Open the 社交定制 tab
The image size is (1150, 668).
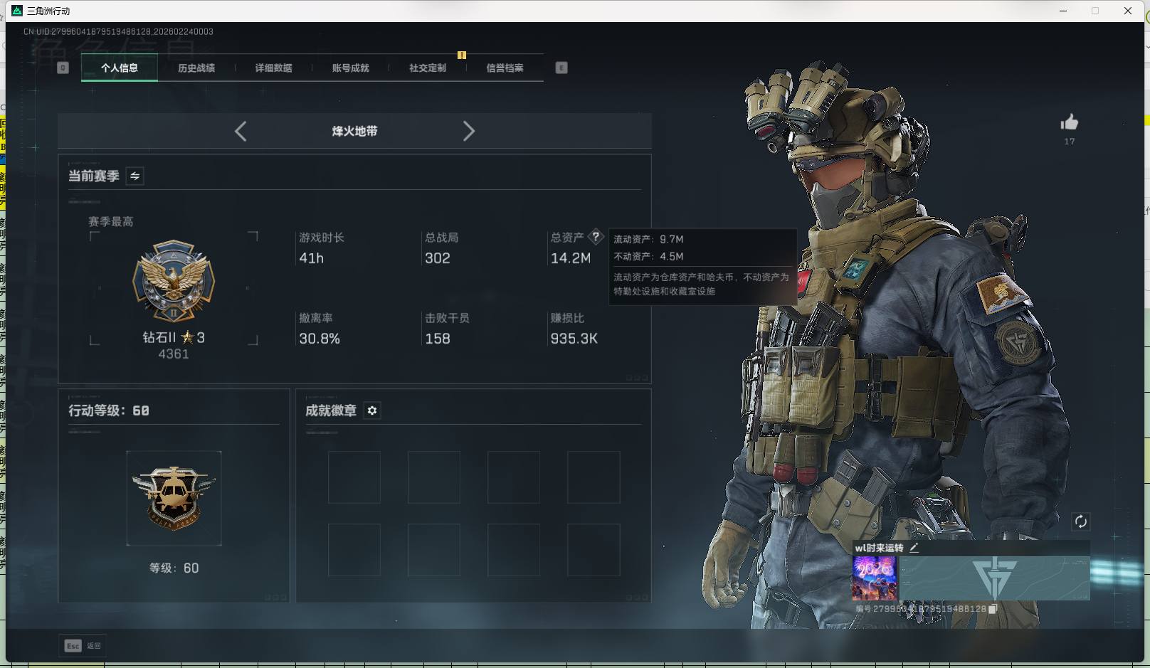428,68
